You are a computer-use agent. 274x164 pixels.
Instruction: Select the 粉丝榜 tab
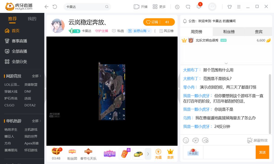click(x=229, y=32)
